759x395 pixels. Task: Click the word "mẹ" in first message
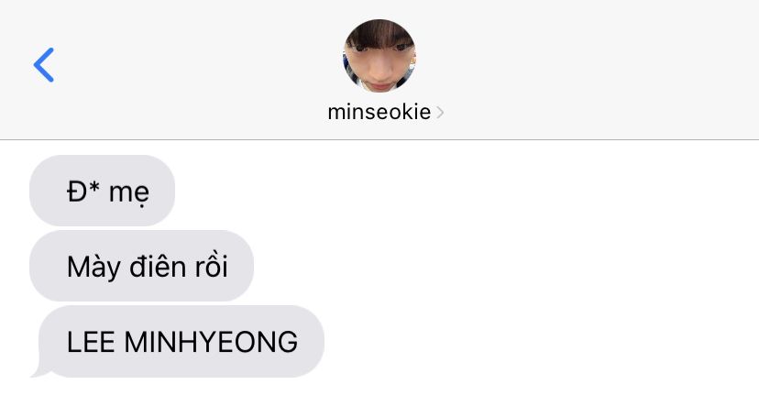coord(128,193)
